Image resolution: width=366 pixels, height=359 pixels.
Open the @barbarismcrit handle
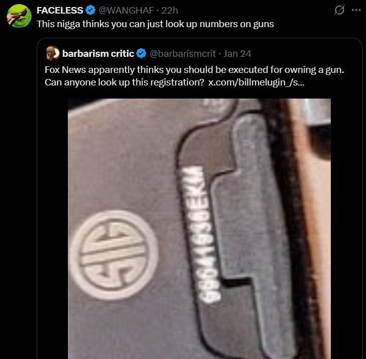(182, 53)
